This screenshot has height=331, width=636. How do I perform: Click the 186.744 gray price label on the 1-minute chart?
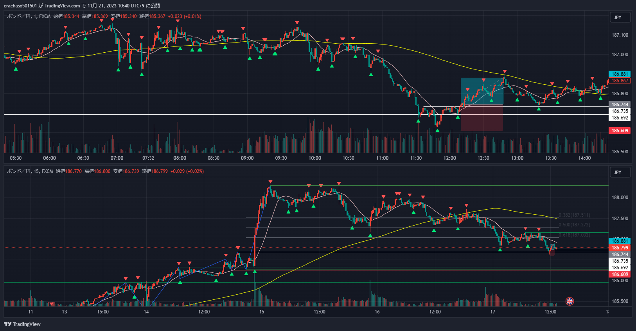click(620, 105)
